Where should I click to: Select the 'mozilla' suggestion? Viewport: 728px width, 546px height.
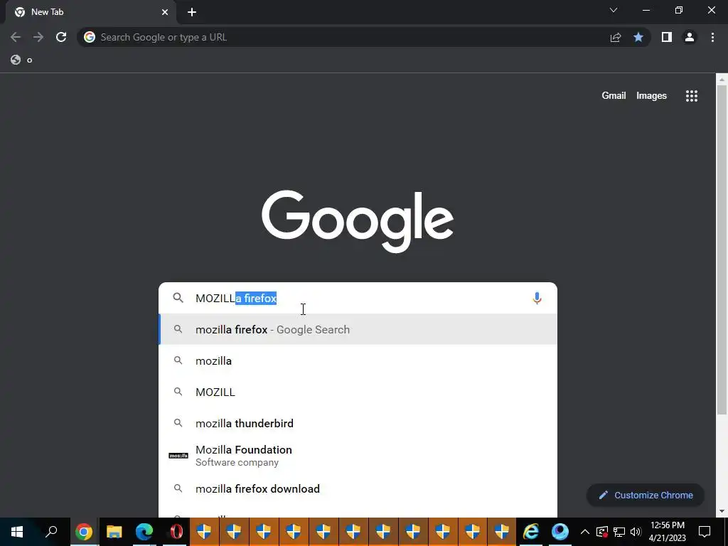pos(358,360)
